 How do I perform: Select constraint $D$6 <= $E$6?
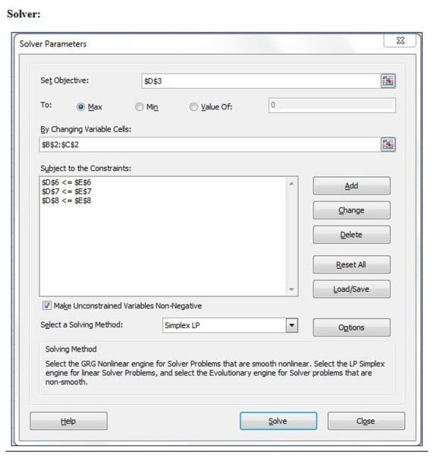(x=67, y=182)
